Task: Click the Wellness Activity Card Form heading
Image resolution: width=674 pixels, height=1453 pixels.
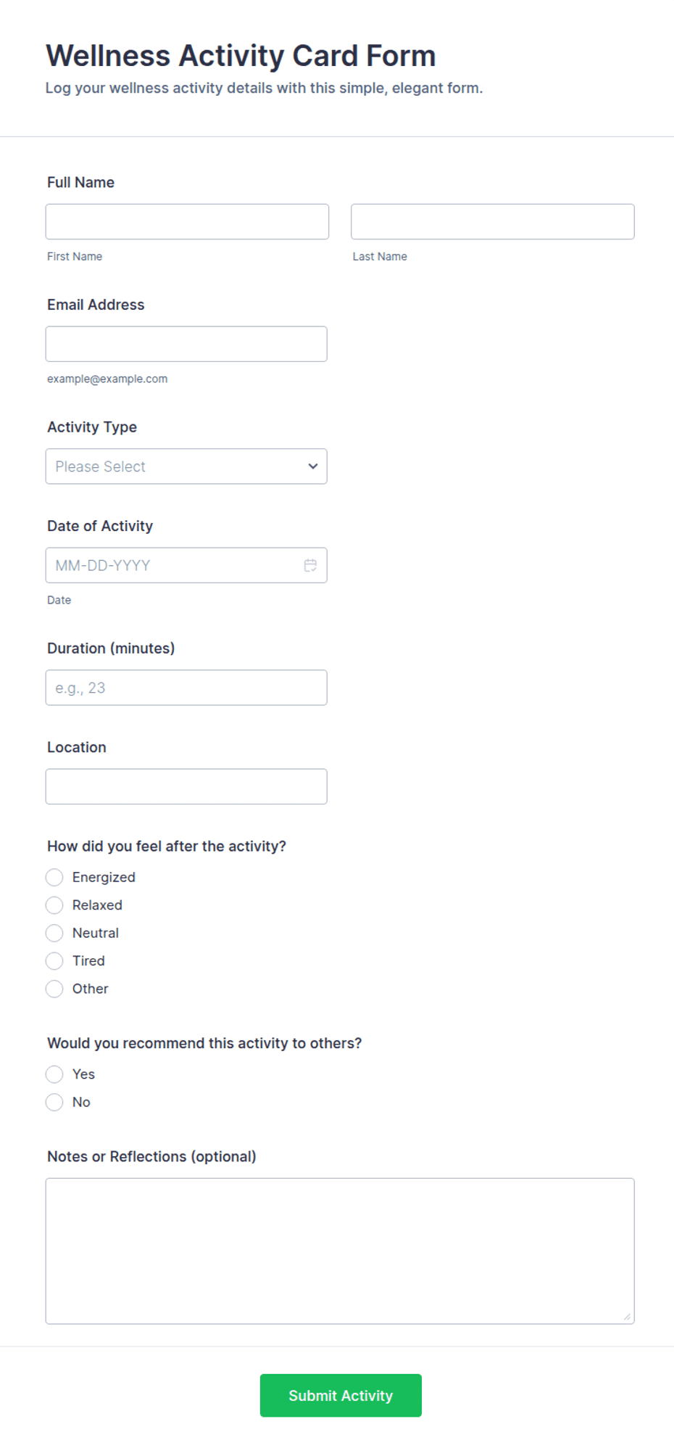Action: [x=241, y=56]
